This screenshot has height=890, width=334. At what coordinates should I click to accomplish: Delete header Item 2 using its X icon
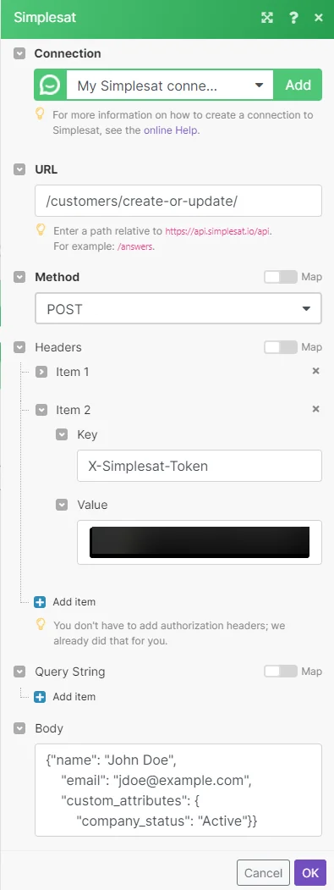pos(316,409)
